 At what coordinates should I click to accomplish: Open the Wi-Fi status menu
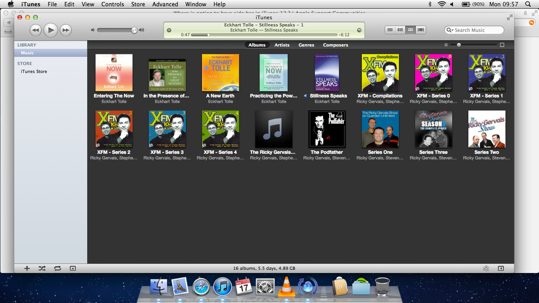441,4
